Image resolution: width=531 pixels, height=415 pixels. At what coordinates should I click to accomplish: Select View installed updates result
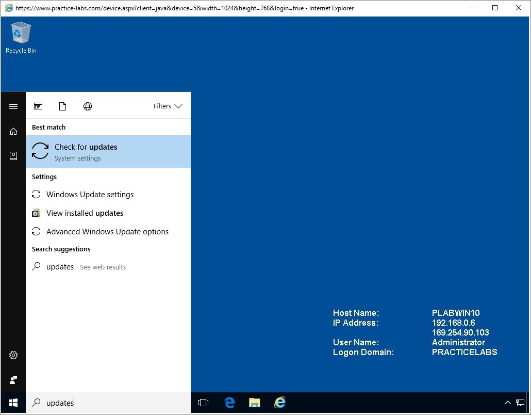85,213
